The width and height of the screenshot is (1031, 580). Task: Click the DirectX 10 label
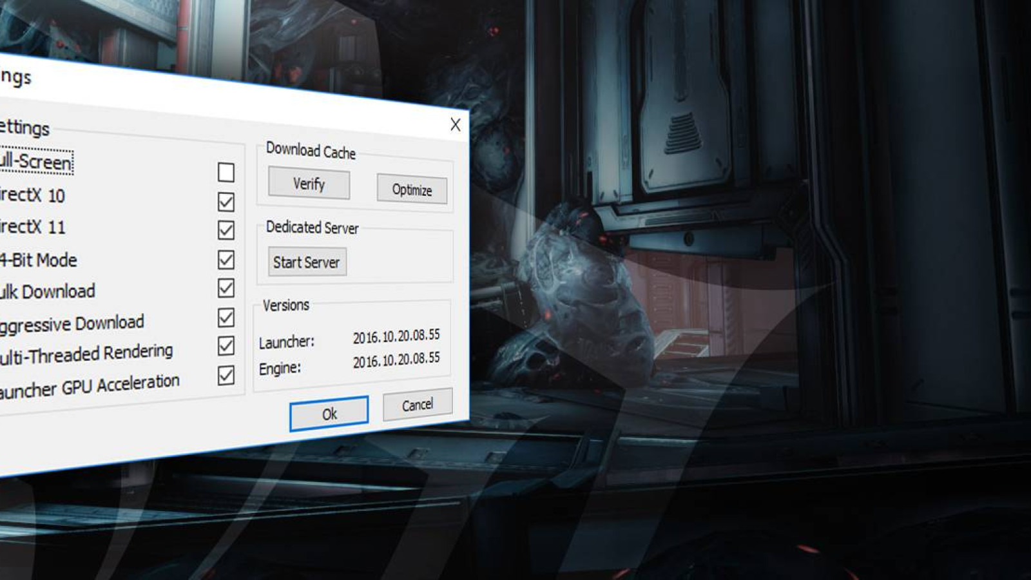pyautogui.click(x=32, y=195)
